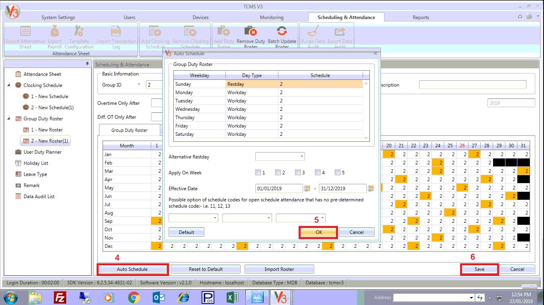This screenshot has width=544, height=305.
Task: Click the Effective Date start field
Action: pyautogui.click(x=279, y=189)
